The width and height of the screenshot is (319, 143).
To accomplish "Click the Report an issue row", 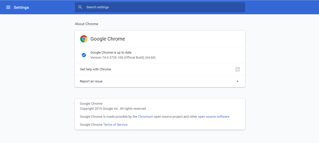I will pos(160,81).
